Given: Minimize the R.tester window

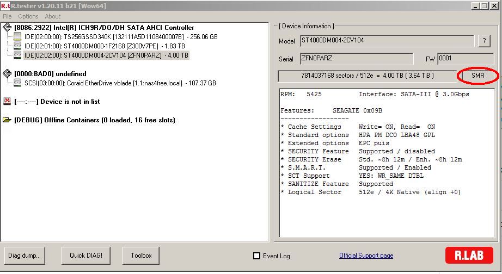Looking at the screenshot, I should (475, 6).
